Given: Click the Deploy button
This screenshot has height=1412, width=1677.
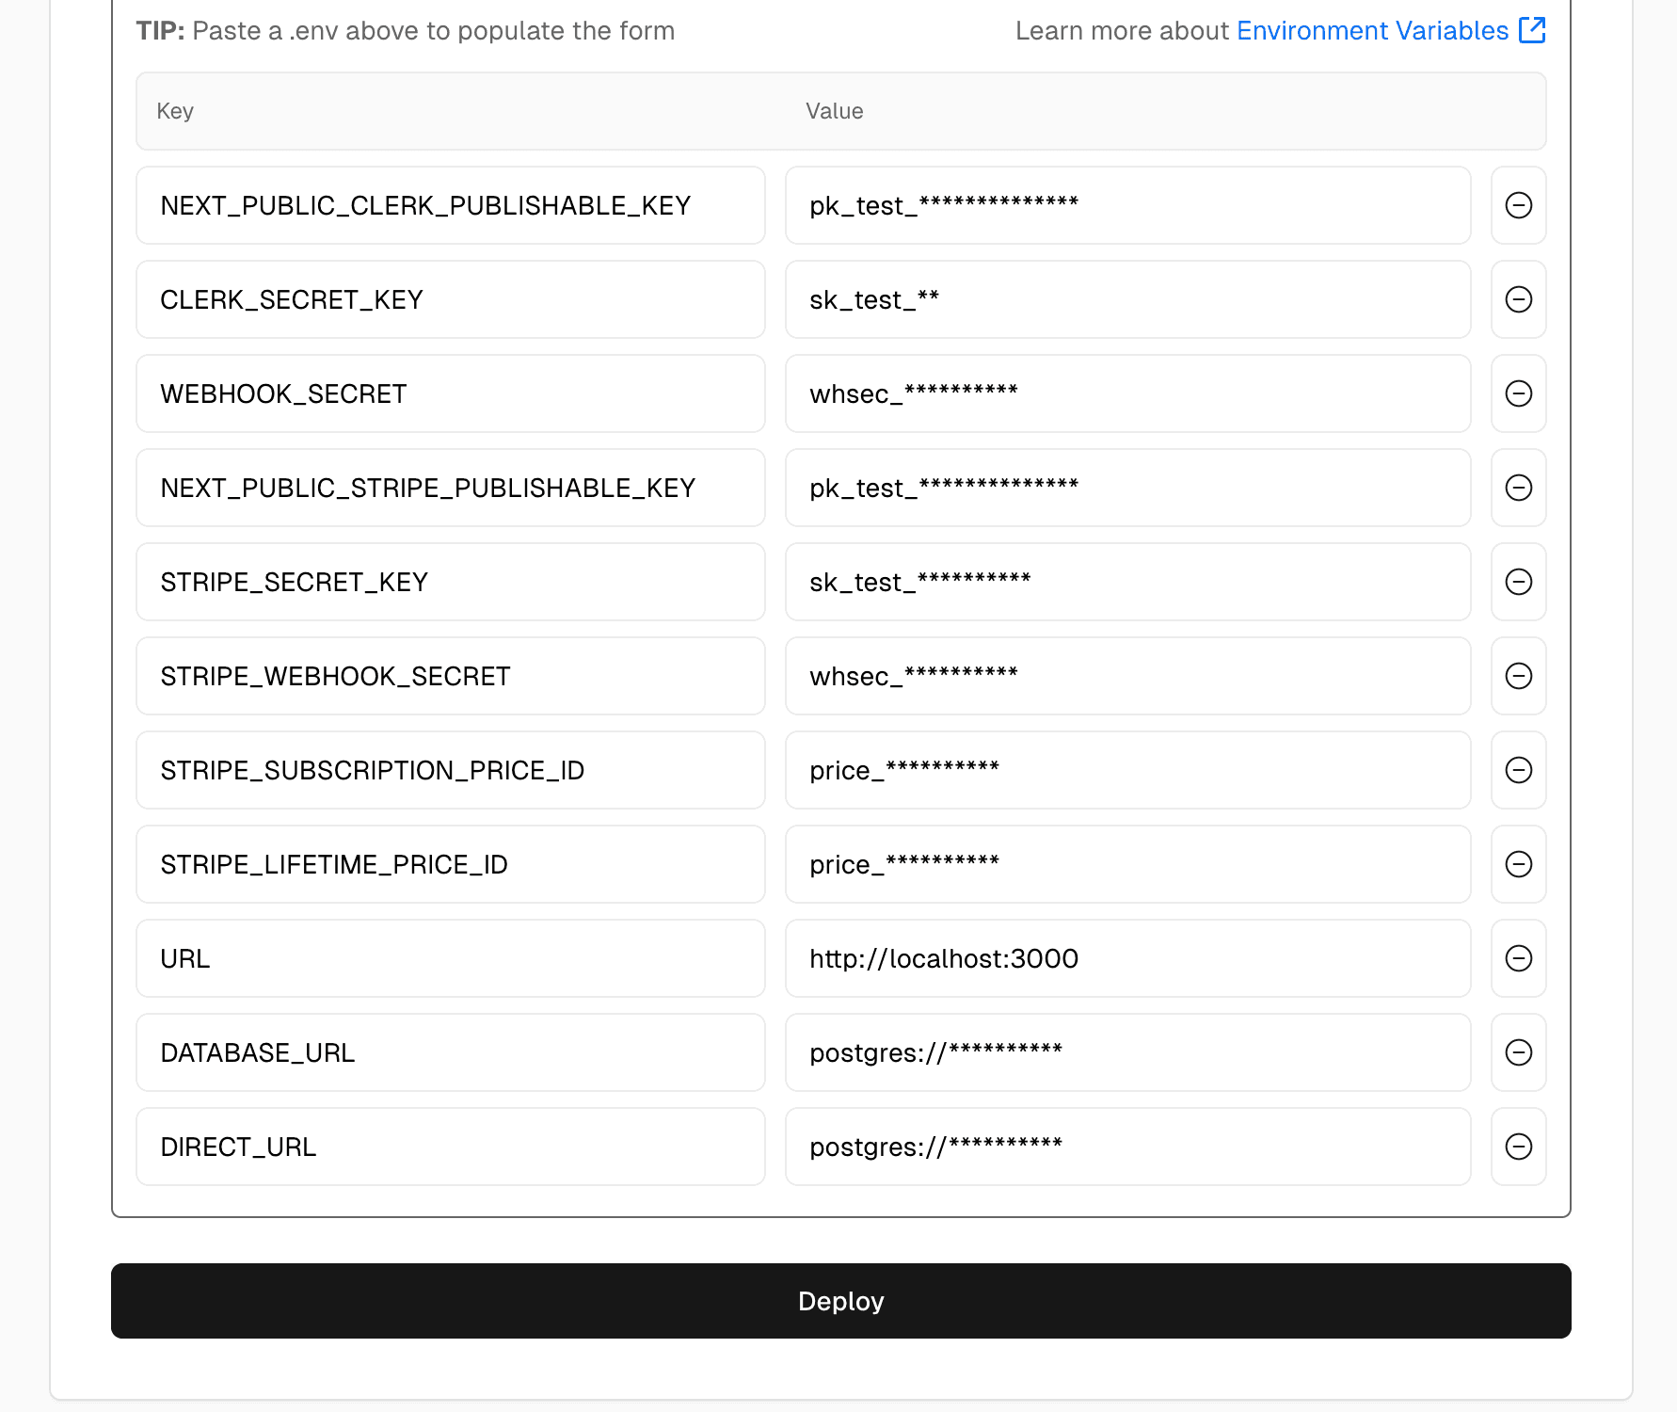Looking at the screenshot, I should [840, 1301].
